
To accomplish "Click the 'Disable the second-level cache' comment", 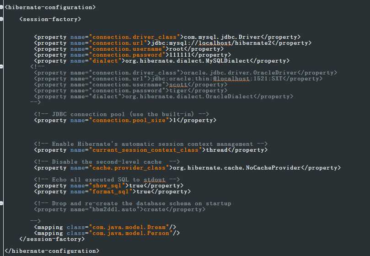I will pos(107,162).
